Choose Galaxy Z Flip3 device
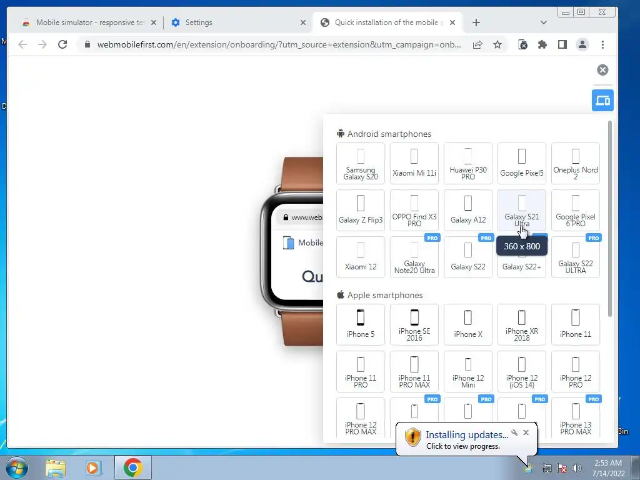This screenshot has height=480, width=640. click(361, 210)
